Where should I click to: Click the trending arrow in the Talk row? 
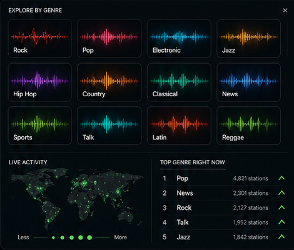(x=281, y=222)
